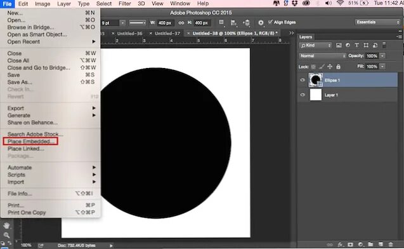Create new fill or adjustment layer
404x249 pixels.
360,245
